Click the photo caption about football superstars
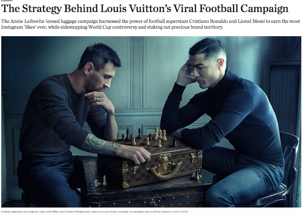Image resolution: width=303 pixels, height=215 pixels. click(95, 212)
